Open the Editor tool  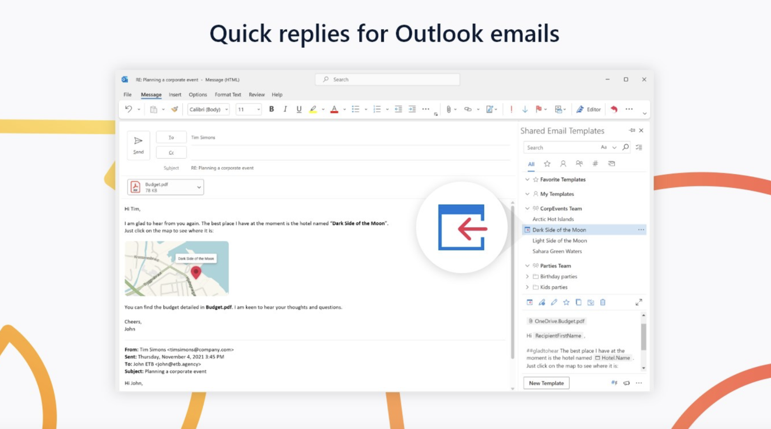point(589,109)
